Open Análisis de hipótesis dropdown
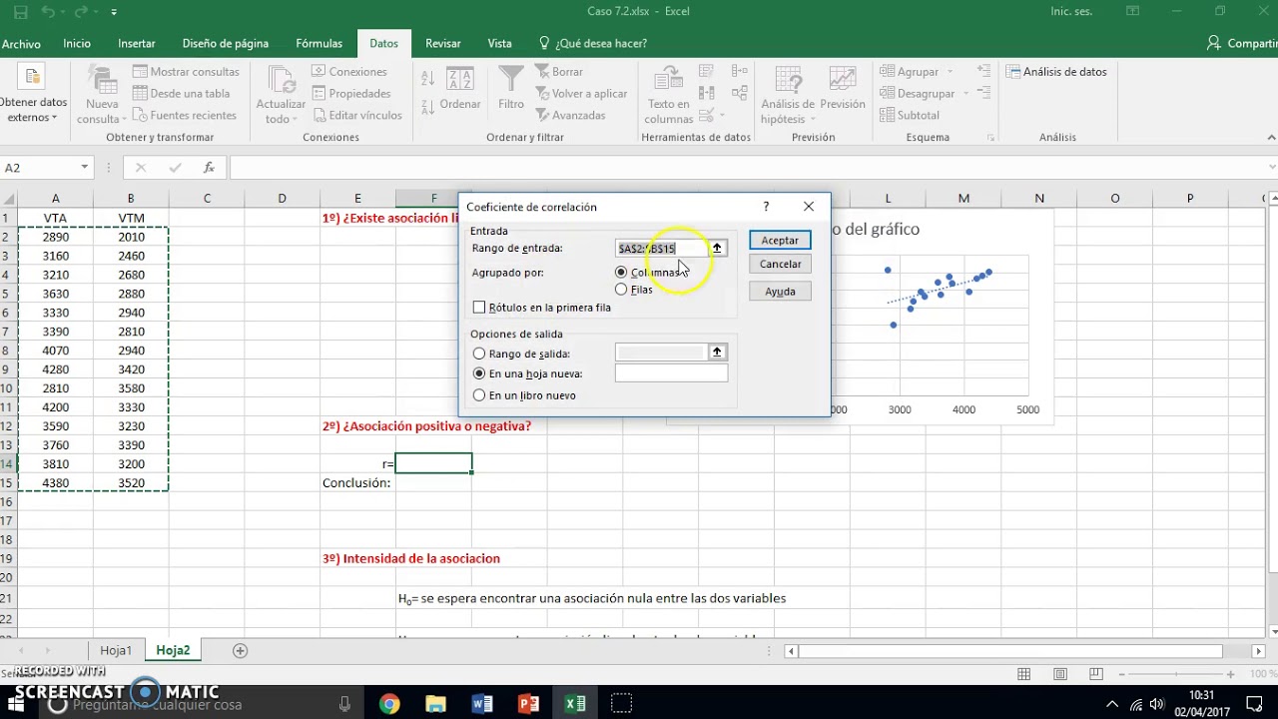The image size is (1278, 719). pyautogui.click(x=788, y=96)
